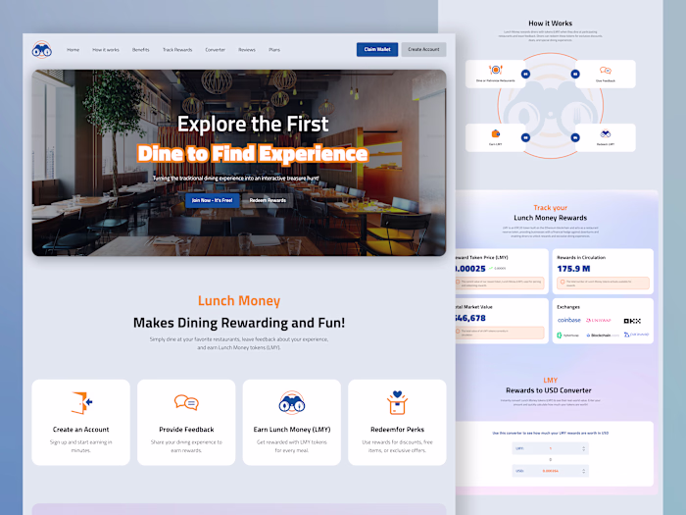This screenshot has width=686, height=515.
Task: Click the Earn LMY wallet icon
Action: 495,133
